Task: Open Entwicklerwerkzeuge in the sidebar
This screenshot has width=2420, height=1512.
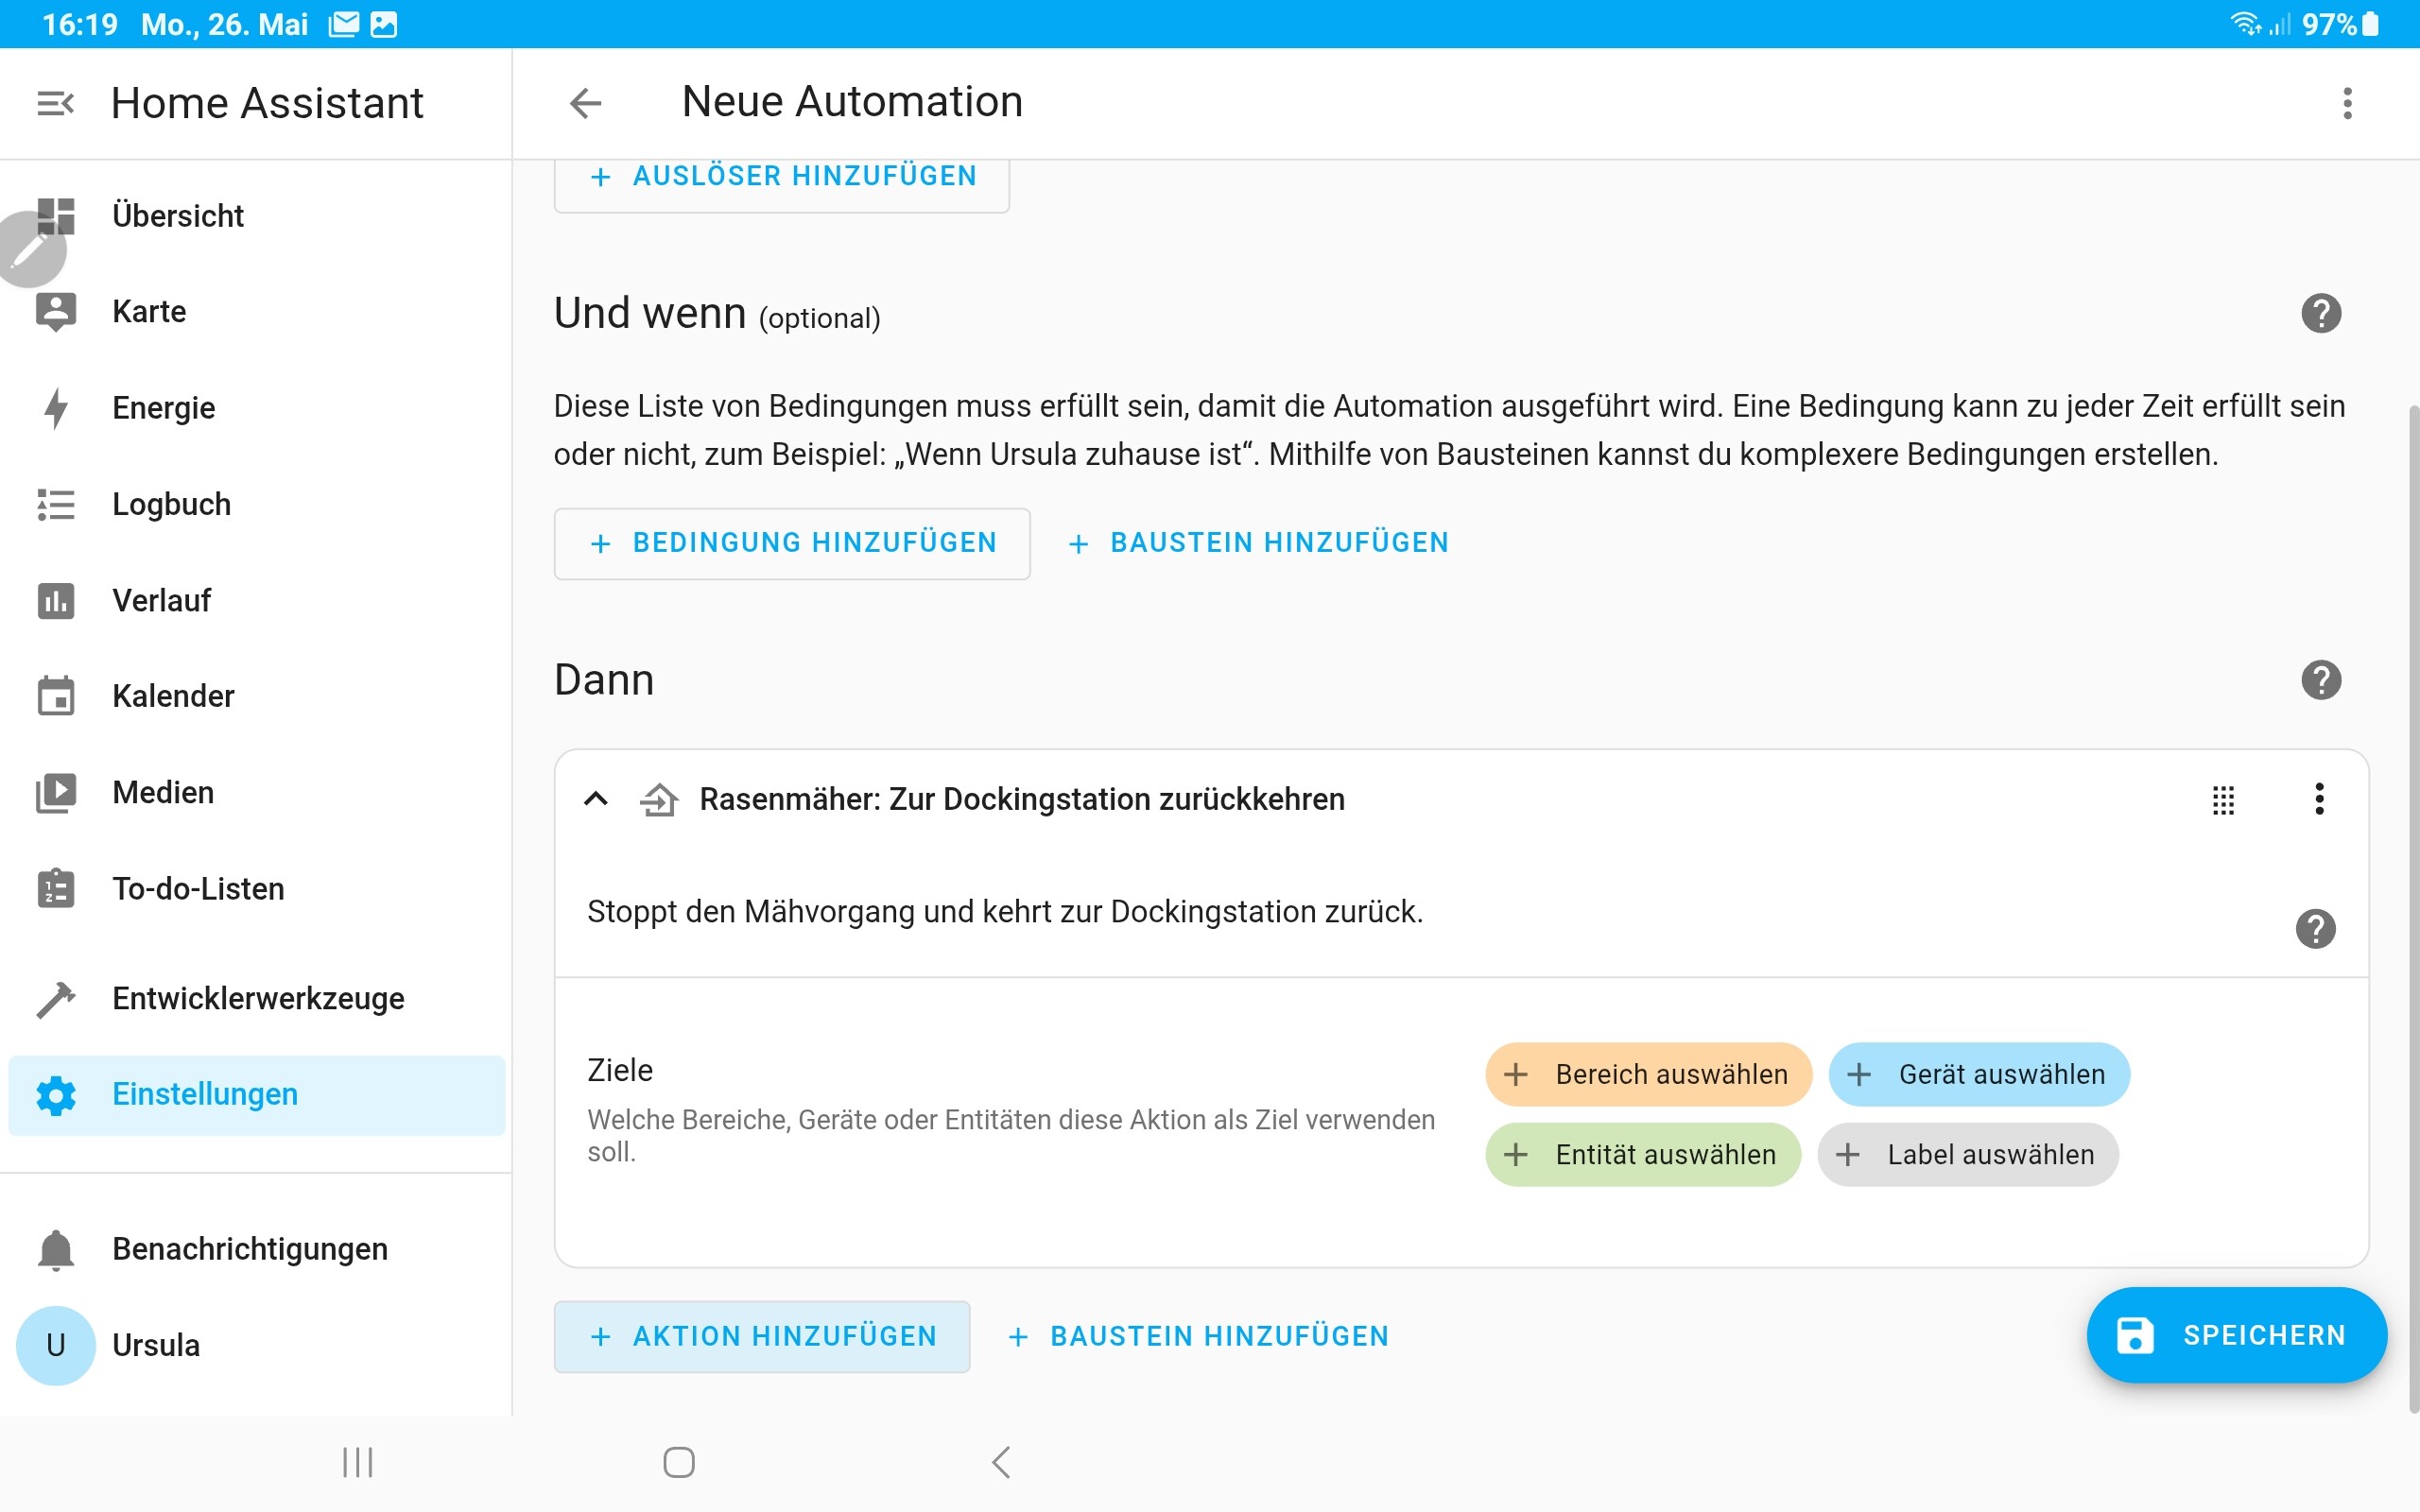Action: 258,998
